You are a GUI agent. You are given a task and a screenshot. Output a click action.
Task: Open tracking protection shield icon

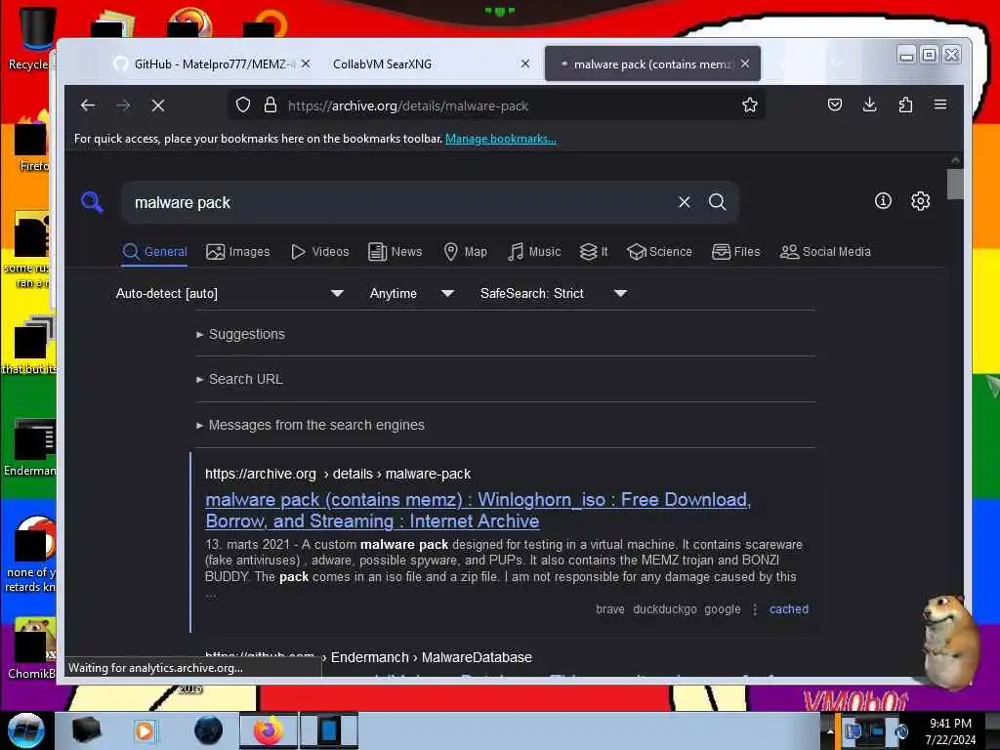click(243, 105)
